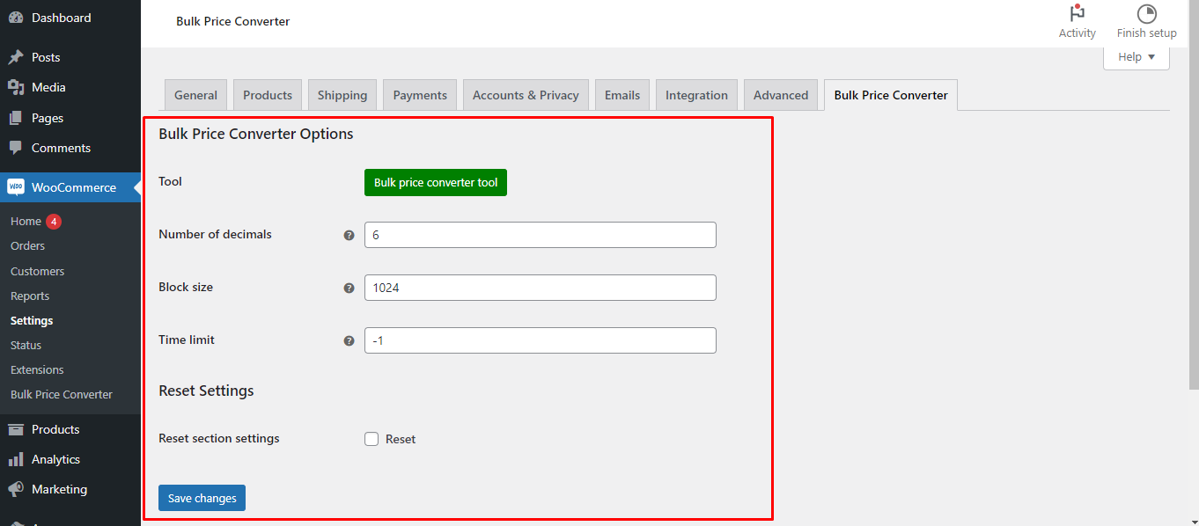
Task: Open Bulk Price Converter sidebar submenu link
Action: coord(62,394)
